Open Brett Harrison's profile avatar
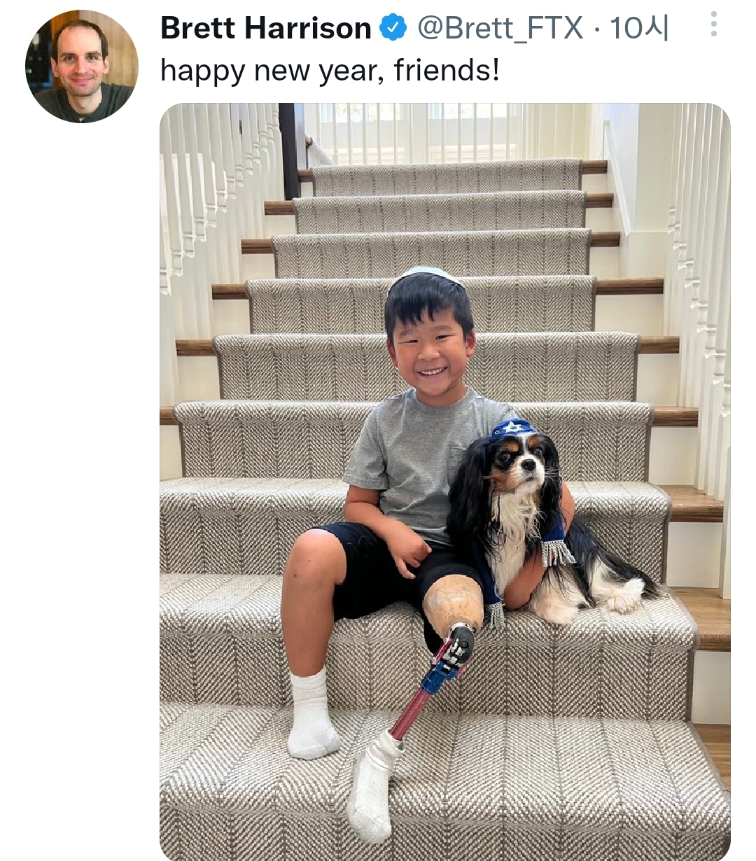 (x=82, y=66)
